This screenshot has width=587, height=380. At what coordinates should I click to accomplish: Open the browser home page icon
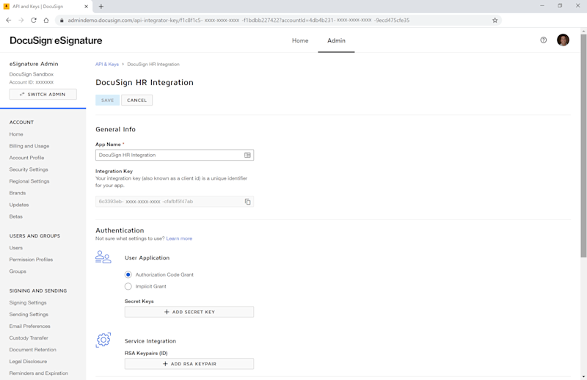coord(46,21)
